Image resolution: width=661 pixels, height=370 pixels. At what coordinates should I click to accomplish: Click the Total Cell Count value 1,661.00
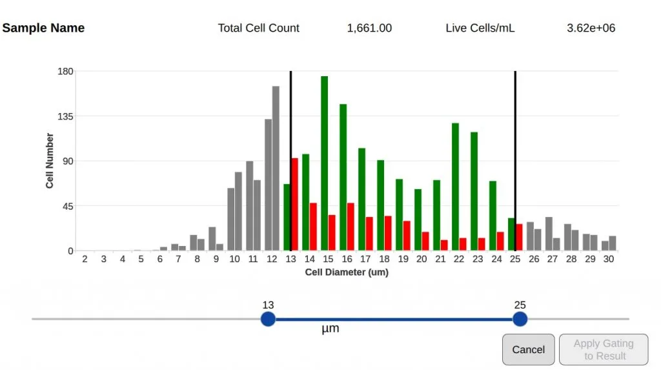369,28
